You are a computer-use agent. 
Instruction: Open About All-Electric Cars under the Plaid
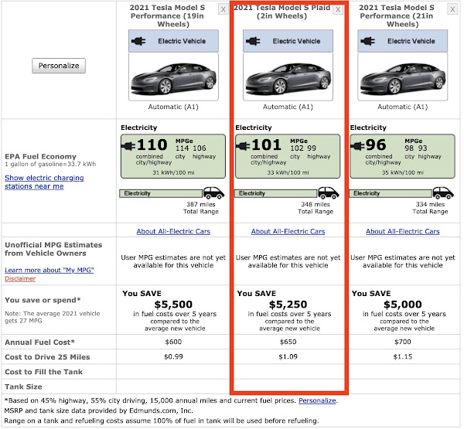288,231
